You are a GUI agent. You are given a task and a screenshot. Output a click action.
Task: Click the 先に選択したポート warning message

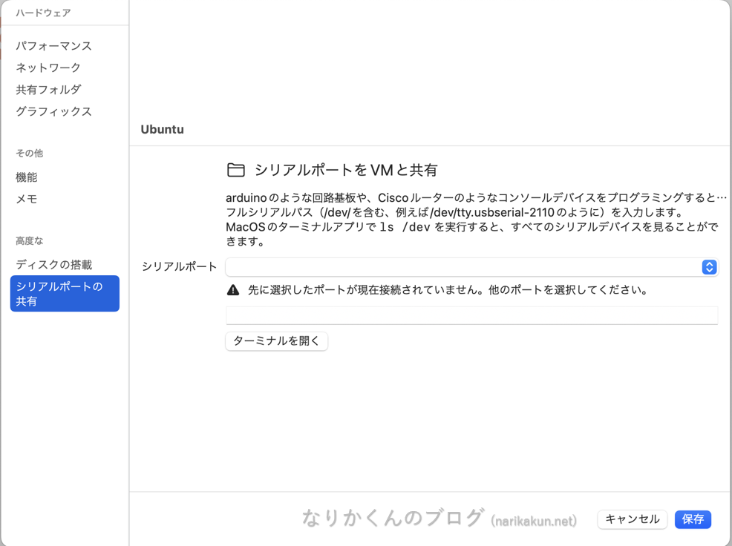point(448,290)
